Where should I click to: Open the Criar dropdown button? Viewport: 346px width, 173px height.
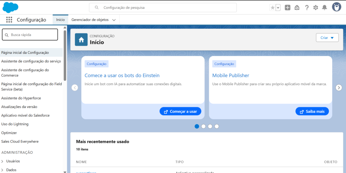coord(327,38)
